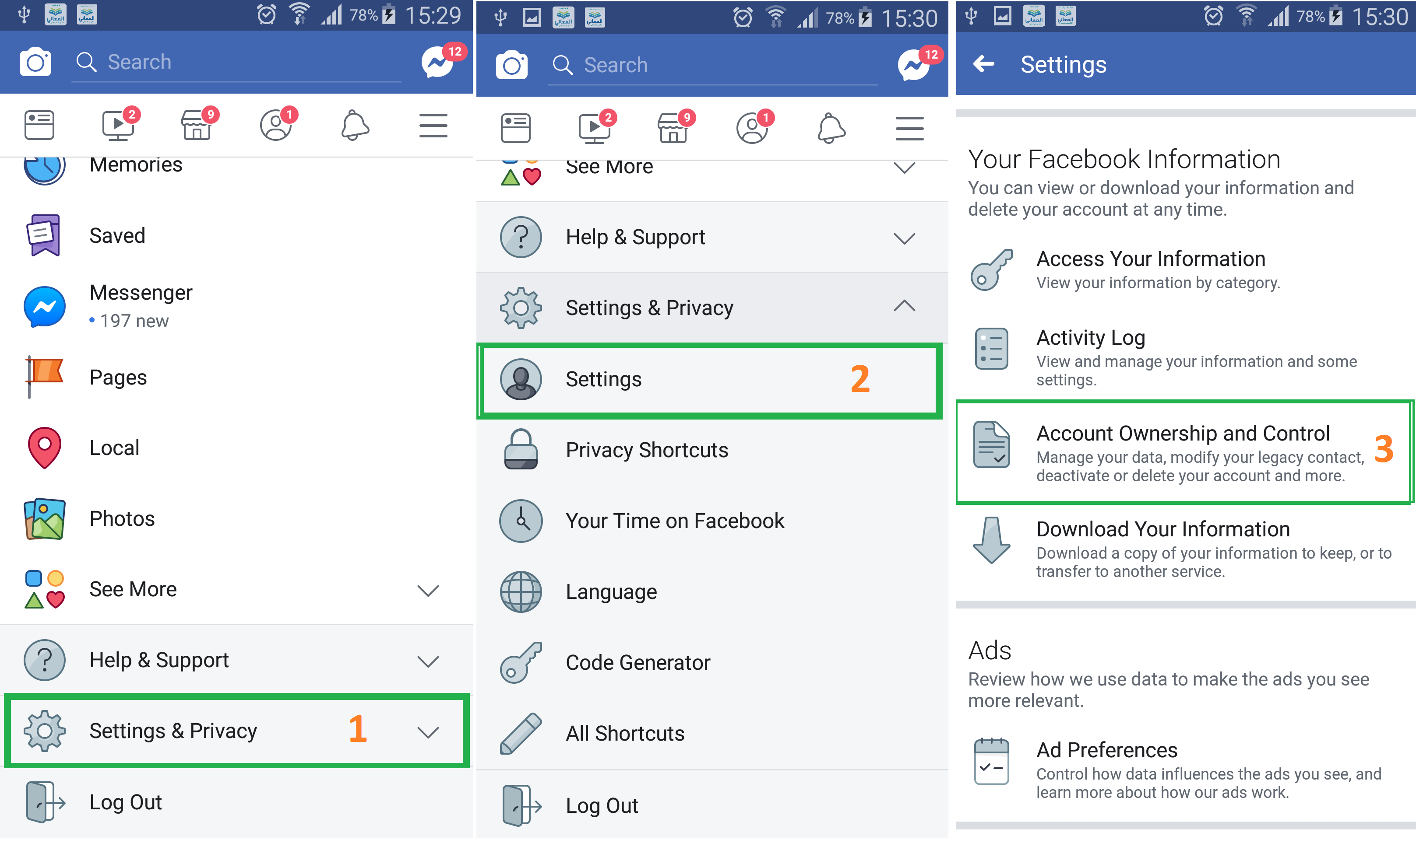The height and width of the screenshot is (850, 1416).
Task: Open Privacy Shortcuts lock item
Action: pos(712,450)
